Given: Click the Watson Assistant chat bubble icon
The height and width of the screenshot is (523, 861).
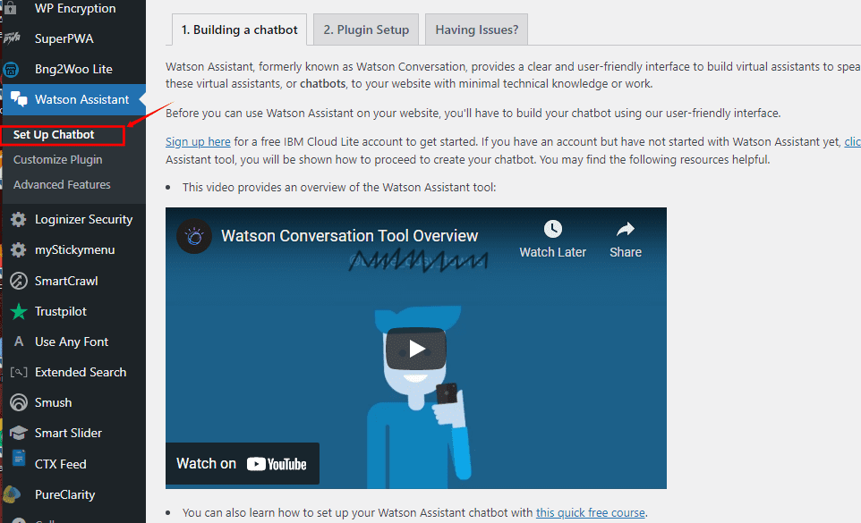Looking at the screenshot, I should point(19,99).
